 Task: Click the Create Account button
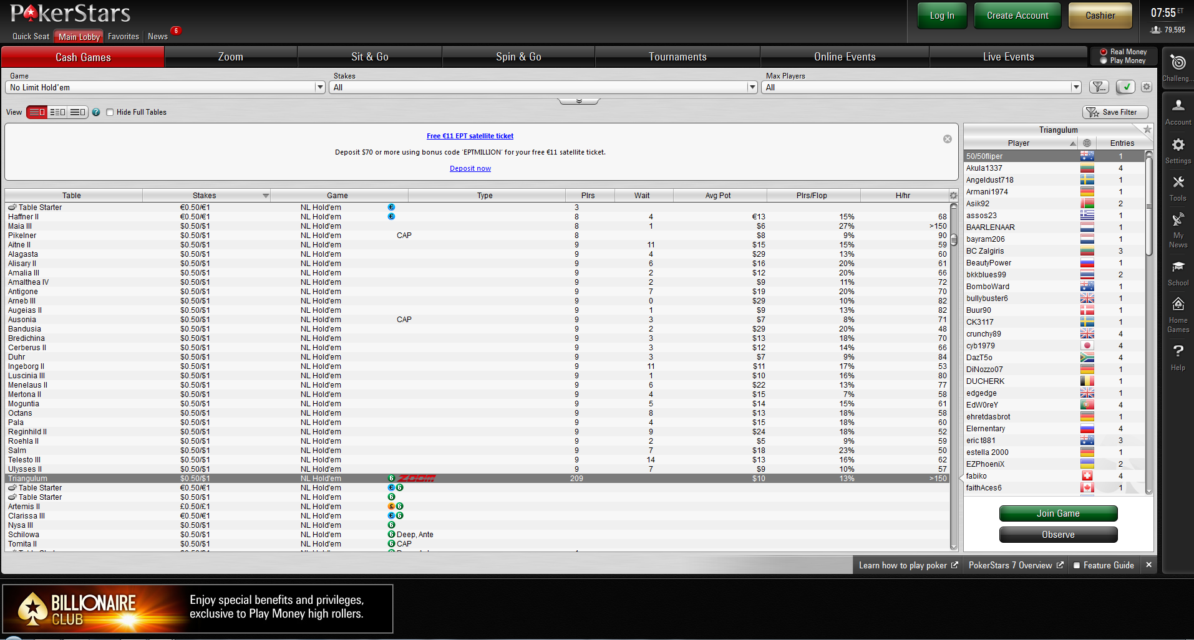point(1017,16)
